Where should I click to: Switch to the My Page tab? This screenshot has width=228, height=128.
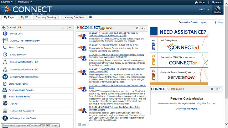(9, 17)
